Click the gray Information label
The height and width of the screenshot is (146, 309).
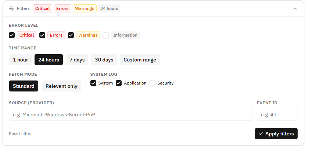[x=125, y=35]
